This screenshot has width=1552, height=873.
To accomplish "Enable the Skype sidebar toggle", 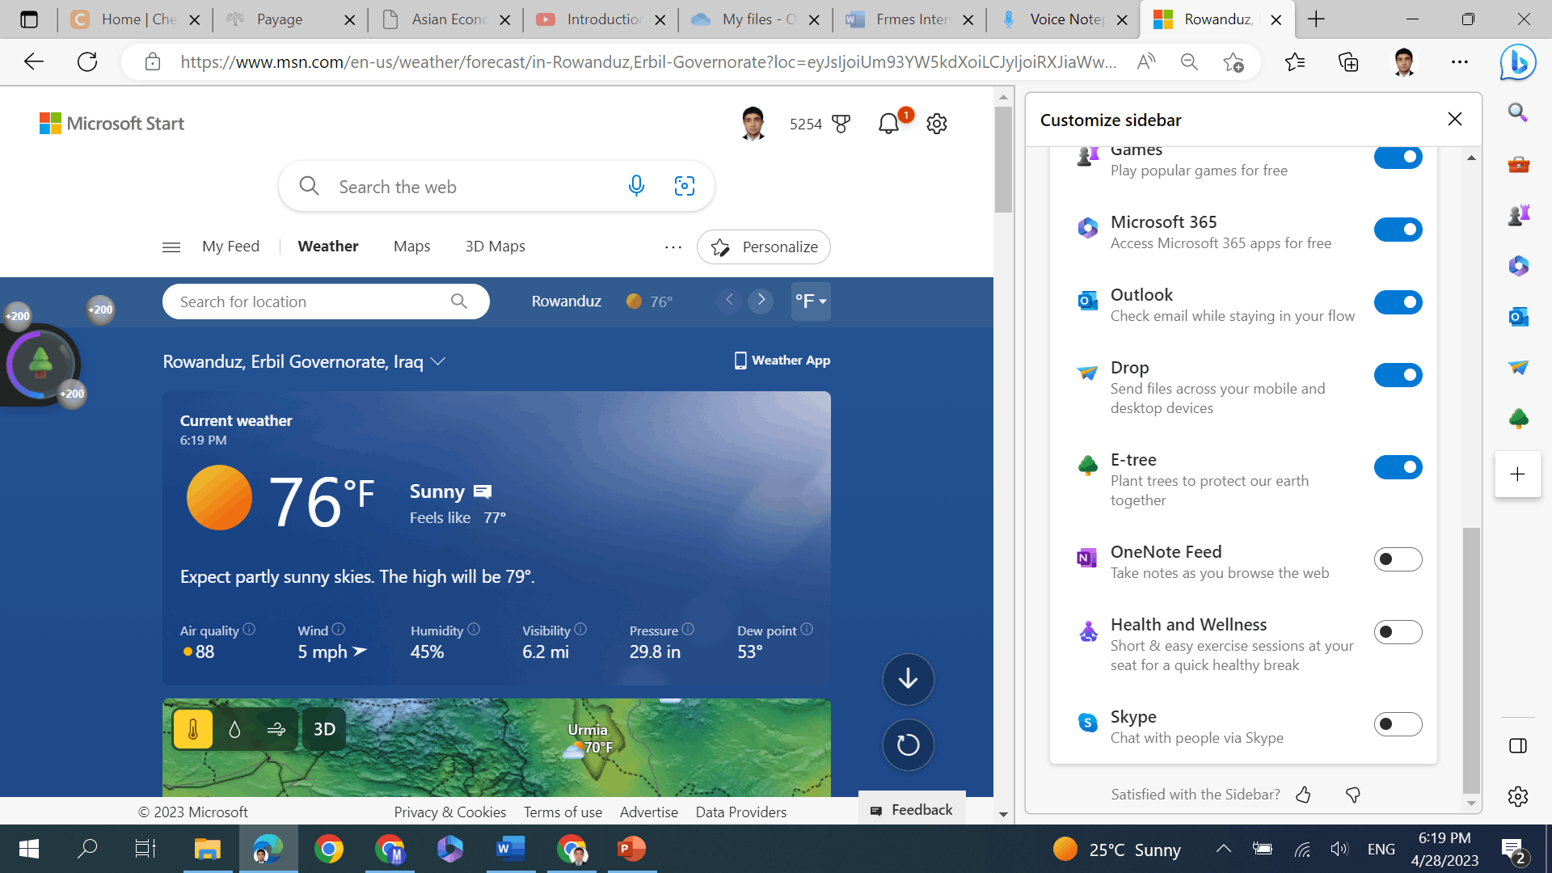I will click(x=1398, y=724).
